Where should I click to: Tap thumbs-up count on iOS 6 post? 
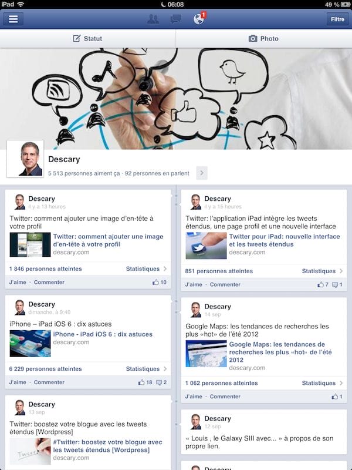click(145, 382)
